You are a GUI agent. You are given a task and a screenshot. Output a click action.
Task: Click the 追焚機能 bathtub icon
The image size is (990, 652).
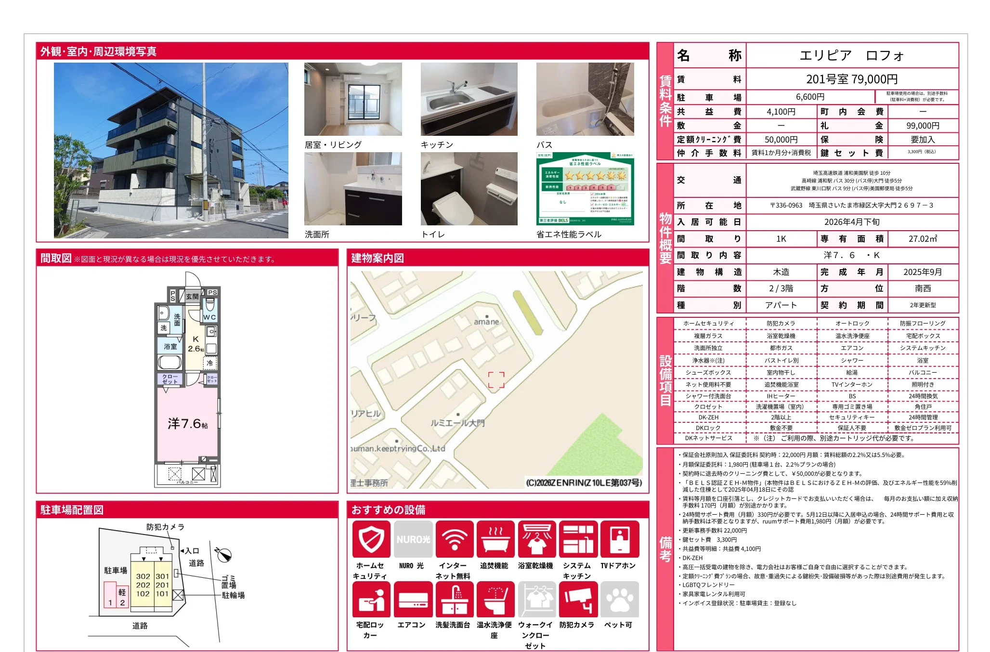(x=495, y=539)
